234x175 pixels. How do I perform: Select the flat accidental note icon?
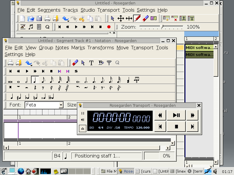coord(27,97)
